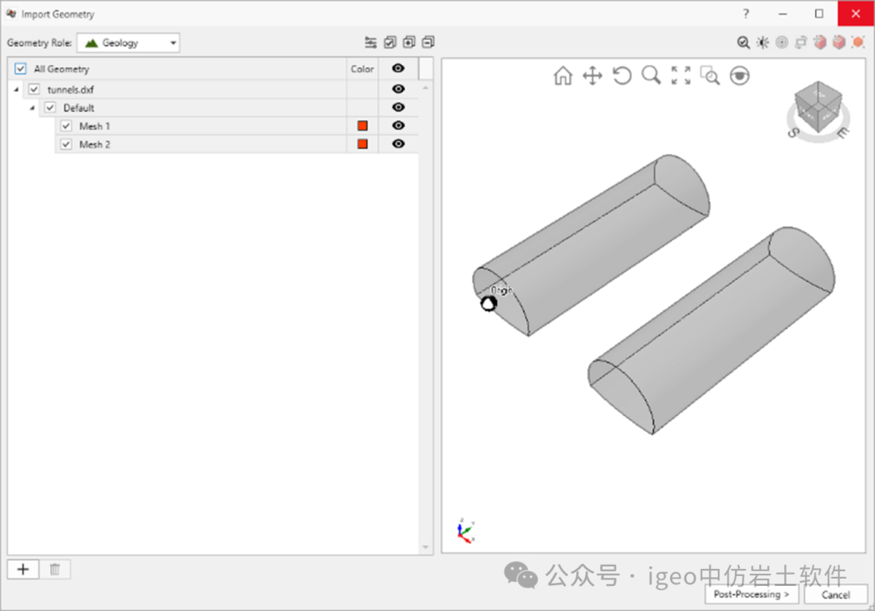Image resolution: width=875 pixels, height=611 pixels.
Task: Select the pan tool in viewport toolbar
Action: (592, 76)
